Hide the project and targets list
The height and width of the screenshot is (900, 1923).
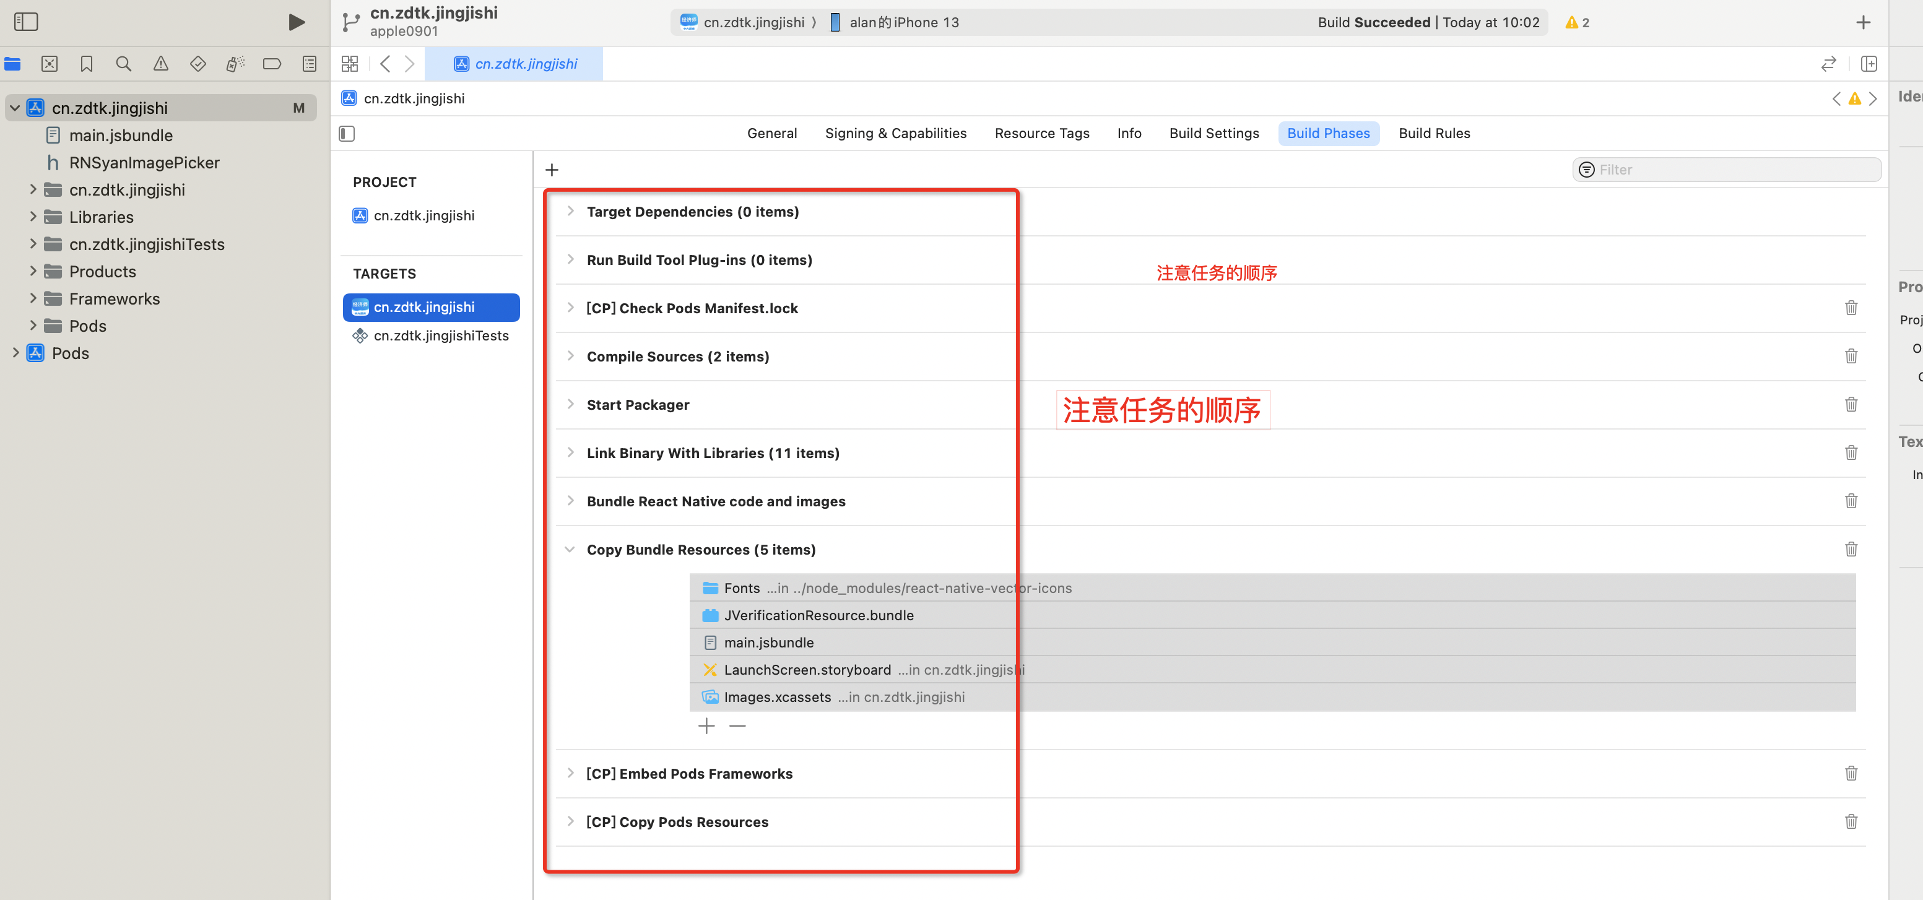tap(346, 134)
